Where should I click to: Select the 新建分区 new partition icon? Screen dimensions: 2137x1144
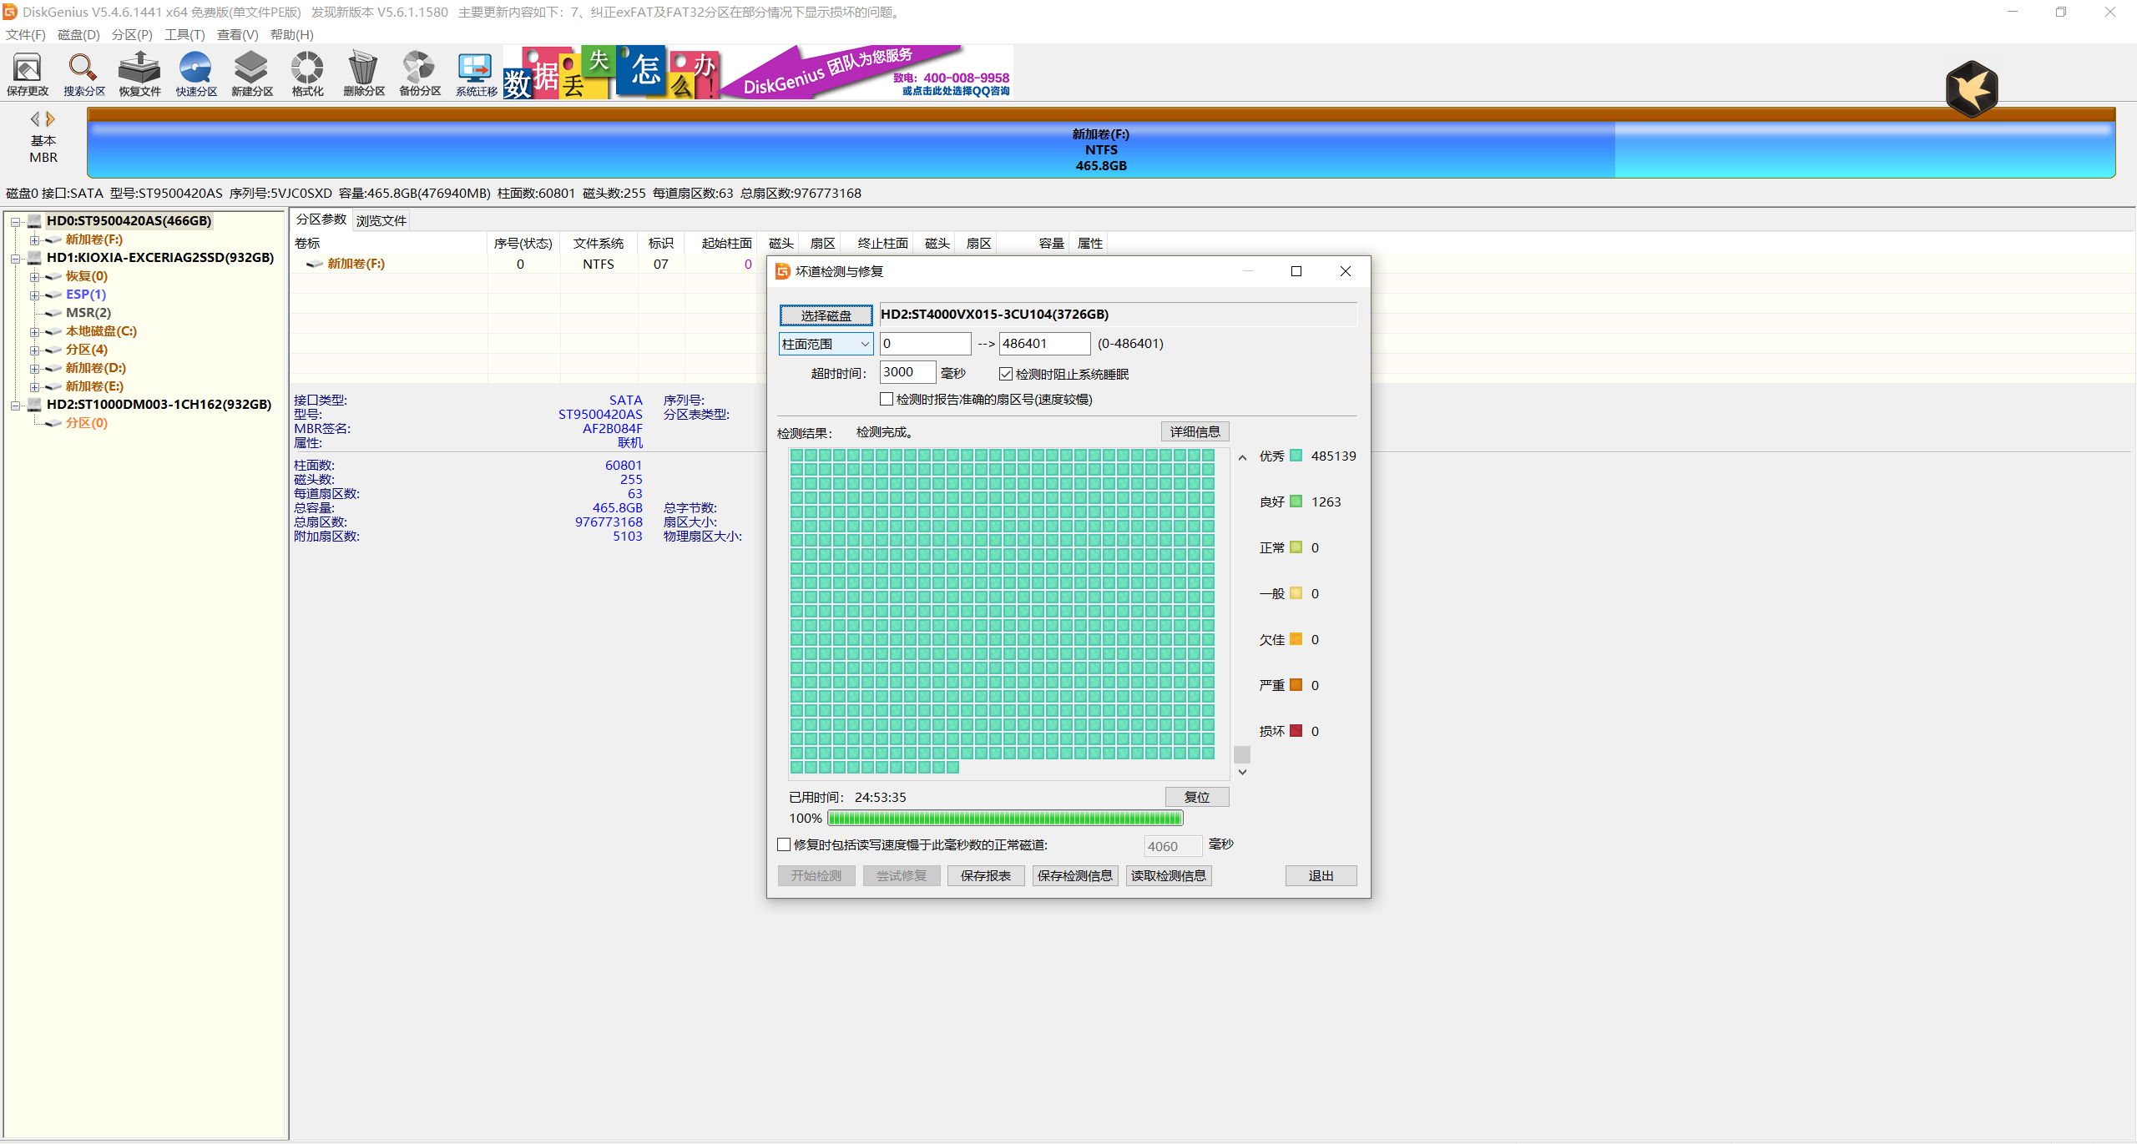click(x=252, y=73)
